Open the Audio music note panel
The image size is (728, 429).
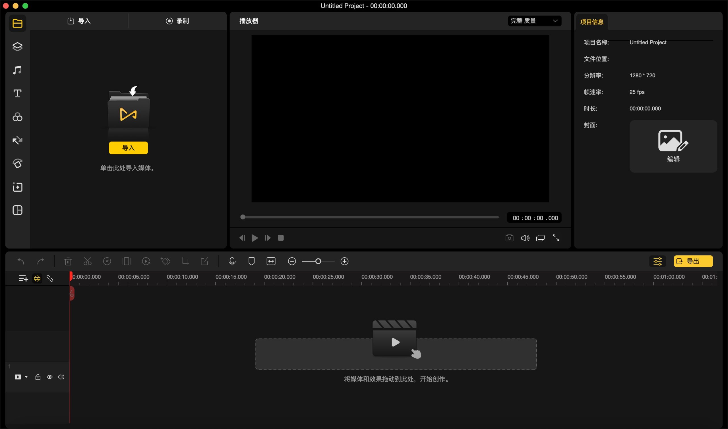point(17,70)
